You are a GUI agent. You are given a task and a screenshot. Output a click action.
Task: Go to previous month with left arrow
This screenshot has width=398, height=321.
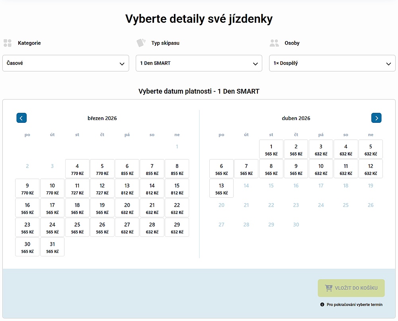pos(21,118)
